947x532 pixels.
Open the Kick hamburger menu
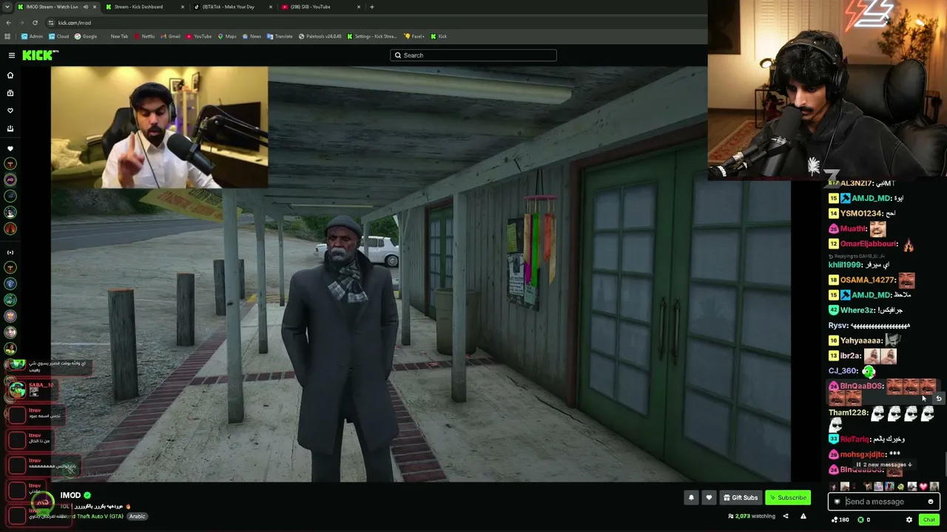point(11,55)
